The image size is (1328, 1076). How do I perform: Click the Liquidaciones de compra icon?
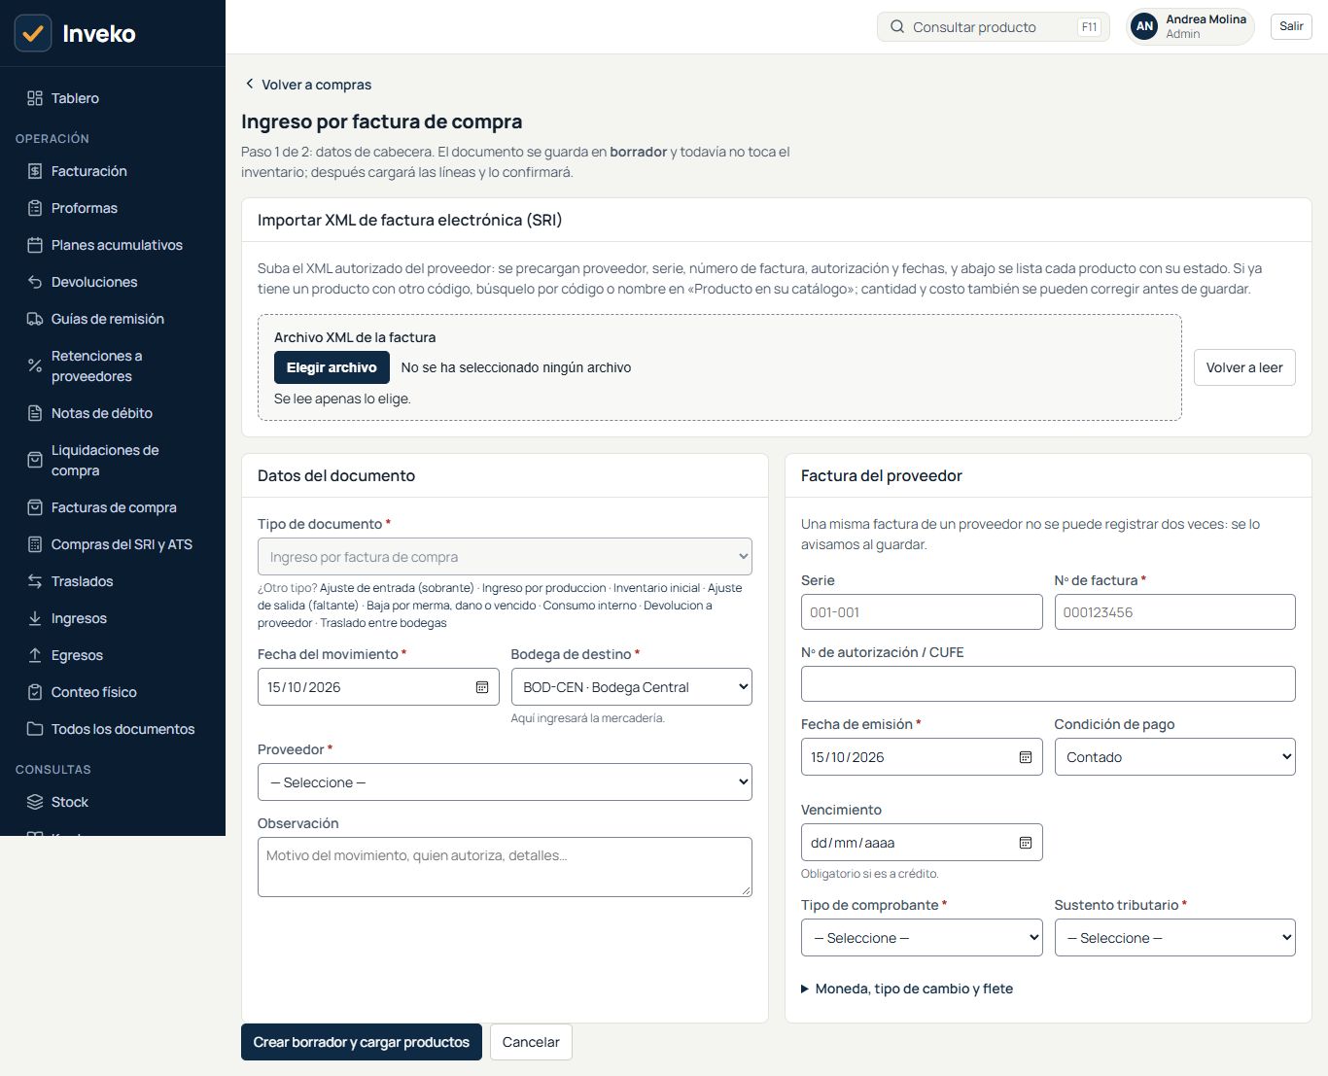click(x=35, y=460)
